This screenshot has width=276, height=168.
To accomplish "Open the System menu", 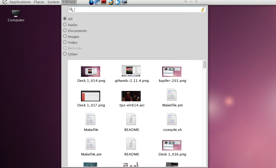I will tap(53, 2).
